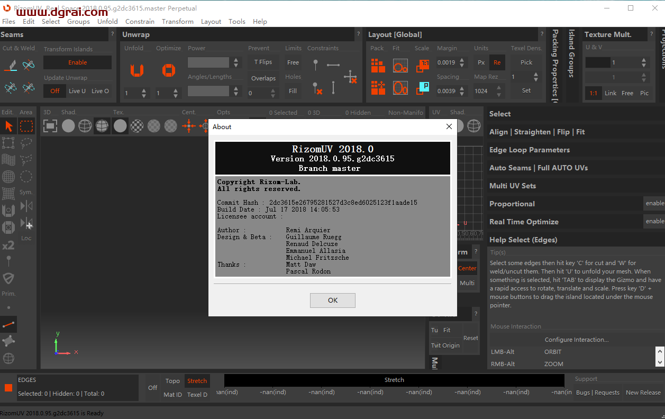Expand the Auto Seams | Full AUTO UVs panel

point(575,168)
